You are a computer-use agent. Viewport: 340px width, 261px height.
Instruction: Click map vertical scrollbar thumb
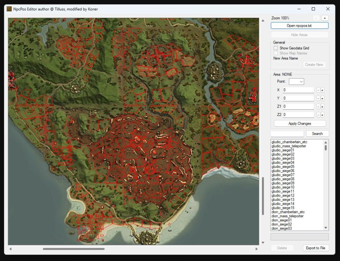click(263, 196)
